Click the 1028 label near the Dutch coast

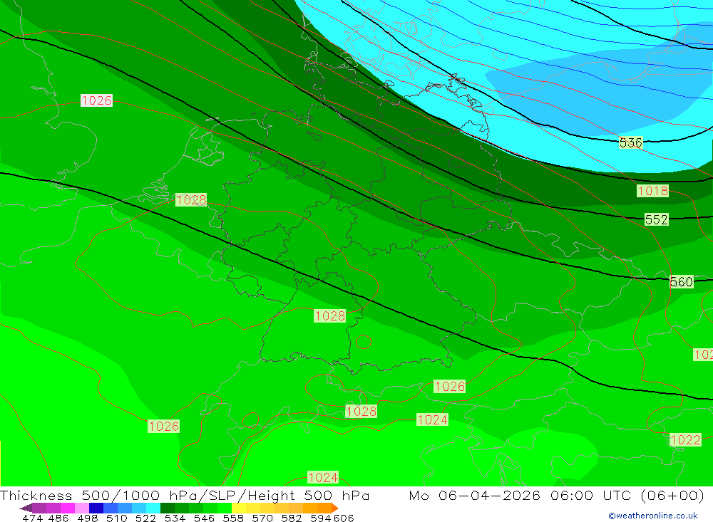click(x=191, y=200)
